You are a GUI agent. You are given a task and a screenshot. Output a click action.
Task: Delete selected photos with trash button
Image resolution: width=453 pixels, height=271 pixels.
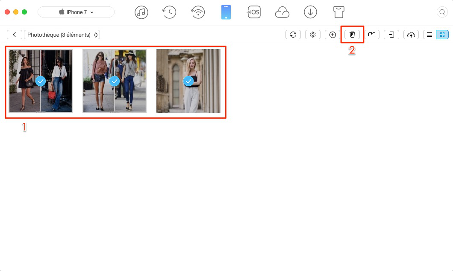pyautogui.click(x=352, y=35)
